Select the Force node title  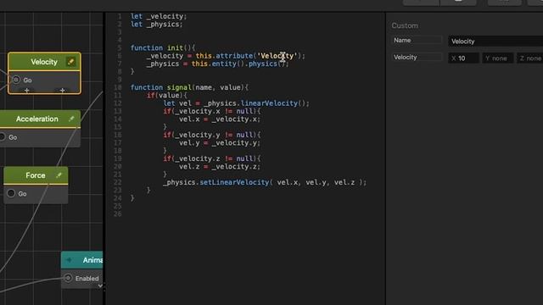pyautogui.click(x=36, y=175)
